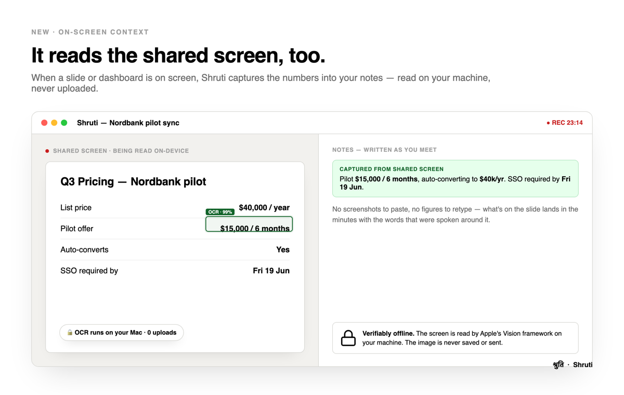Image resolution: width=624 pixels, height=395 pixels.
Task: Click the Fri 19 Jun value in pricing slide
Action: 271,271
